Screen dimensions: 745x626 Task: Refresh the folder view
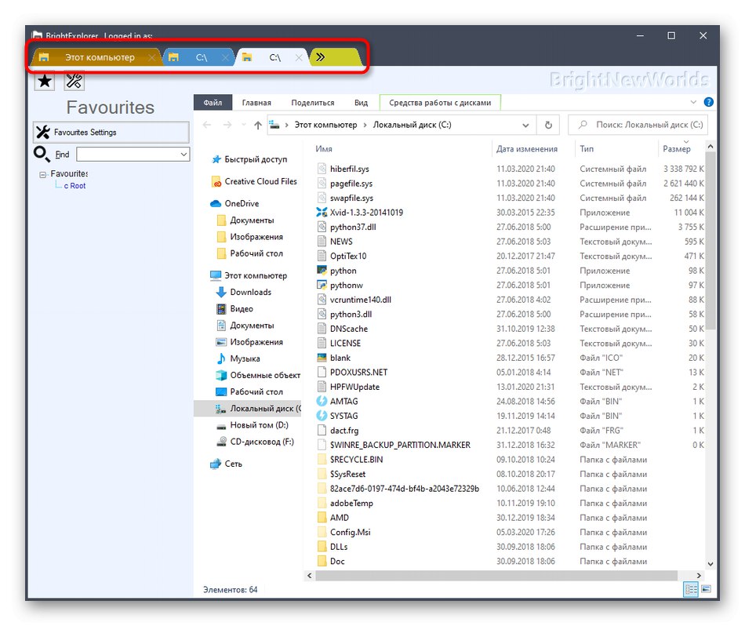click(548, 125)
